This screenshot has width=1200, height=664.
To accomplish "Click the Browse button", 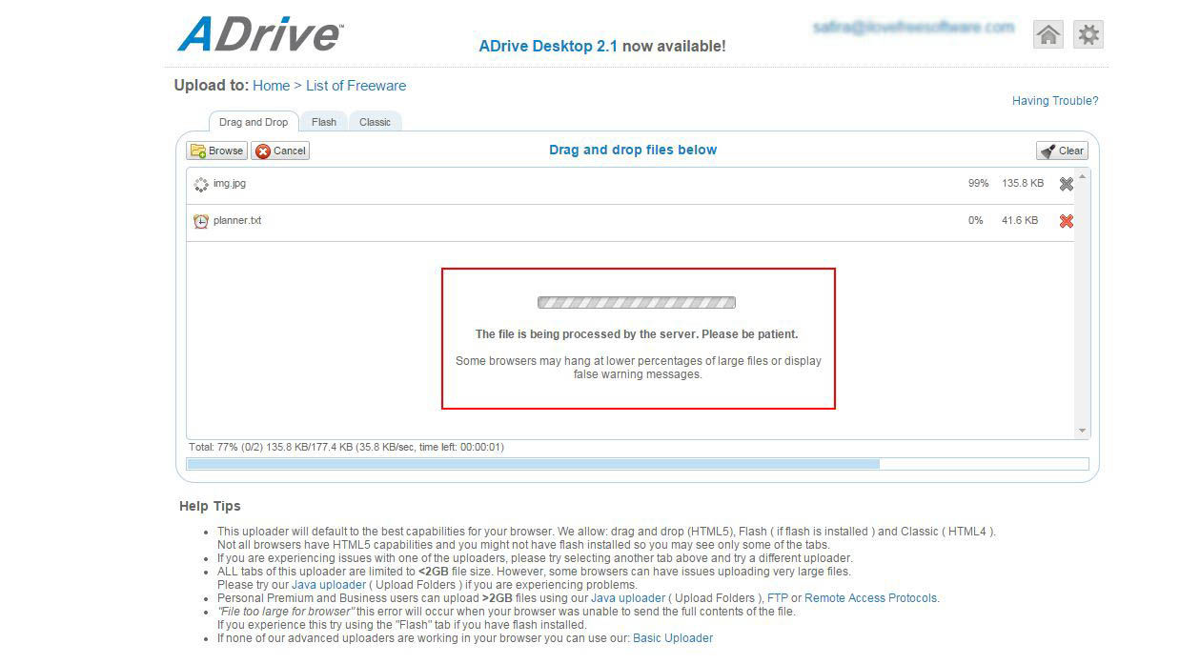I will point(217,151).
